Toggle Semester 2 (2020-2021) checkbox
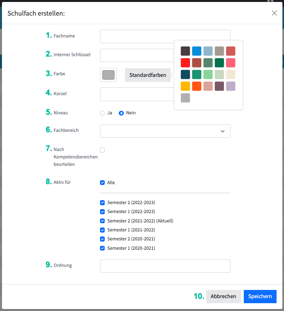Image resolution: width=284 pixels, height=311 pixels. (x=102, y=239)
